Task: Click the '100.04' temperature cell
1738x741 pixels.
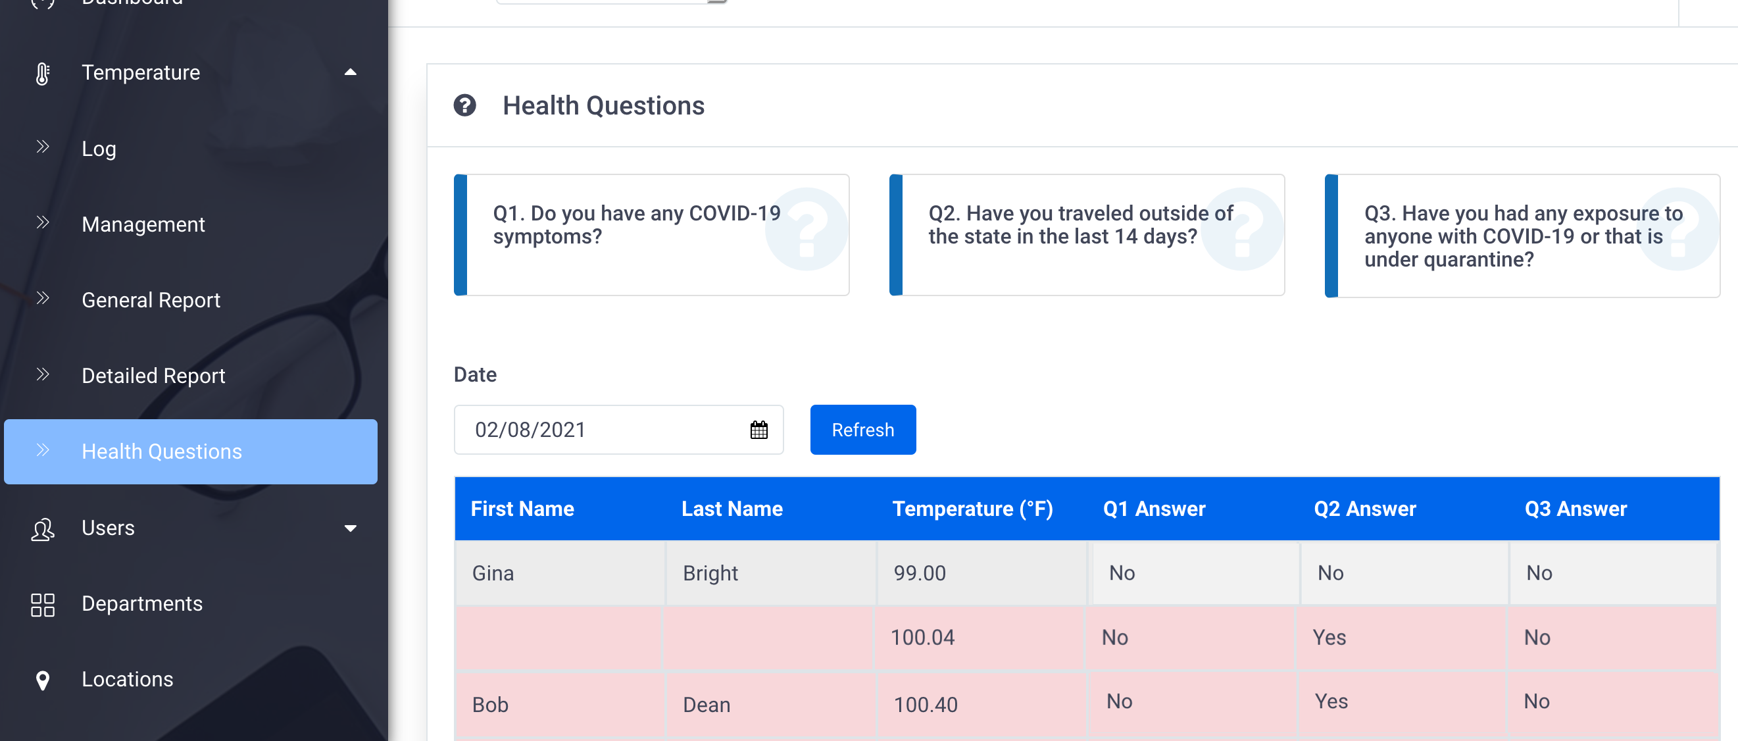Action: pyautogui.click(x=980, y=637)
